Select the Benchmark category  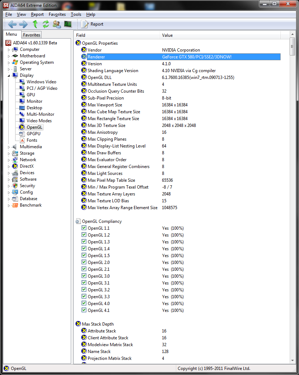pos(31,205)
